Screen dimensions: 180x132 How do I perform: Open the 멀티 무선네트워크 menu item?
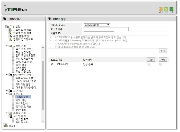(25, 55)
